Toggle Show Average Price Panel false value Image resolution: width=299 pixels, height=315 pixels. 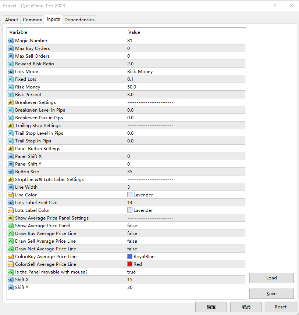(185, 225)
